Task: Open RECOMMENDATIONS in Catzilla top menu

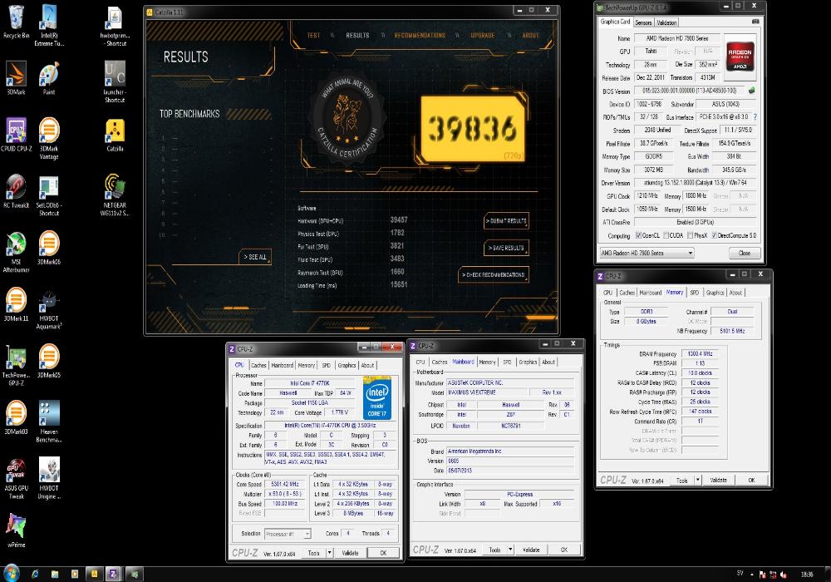Action: coord(420,36)
